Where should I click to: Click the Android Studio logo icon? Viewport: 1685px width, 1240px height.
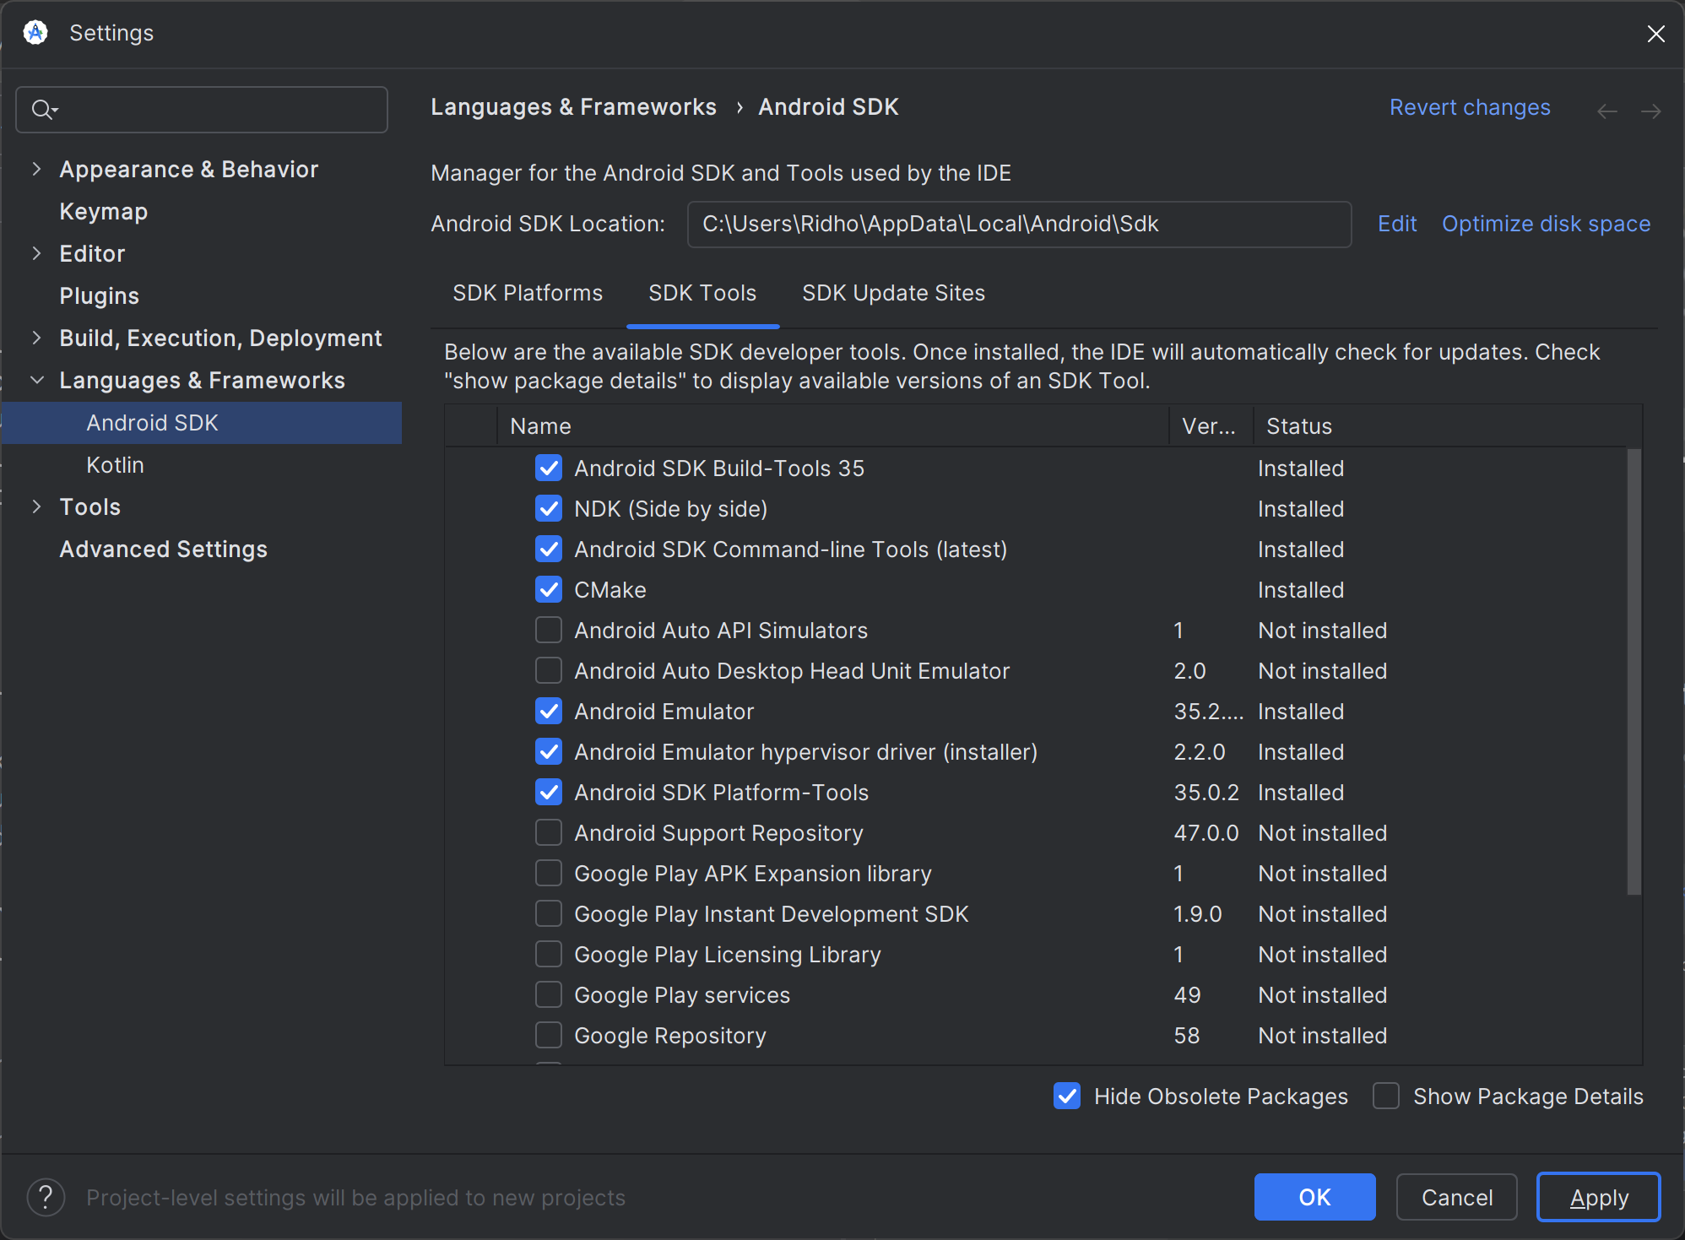coord(35,33)
